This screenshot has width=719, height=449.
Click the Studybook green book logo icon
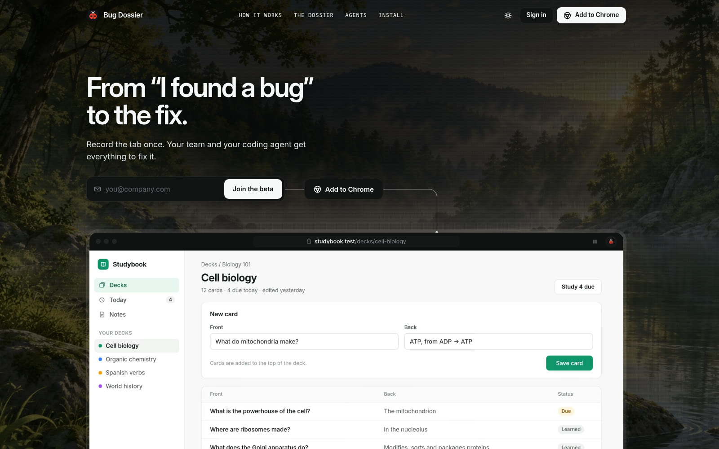[x=103, y=264]
